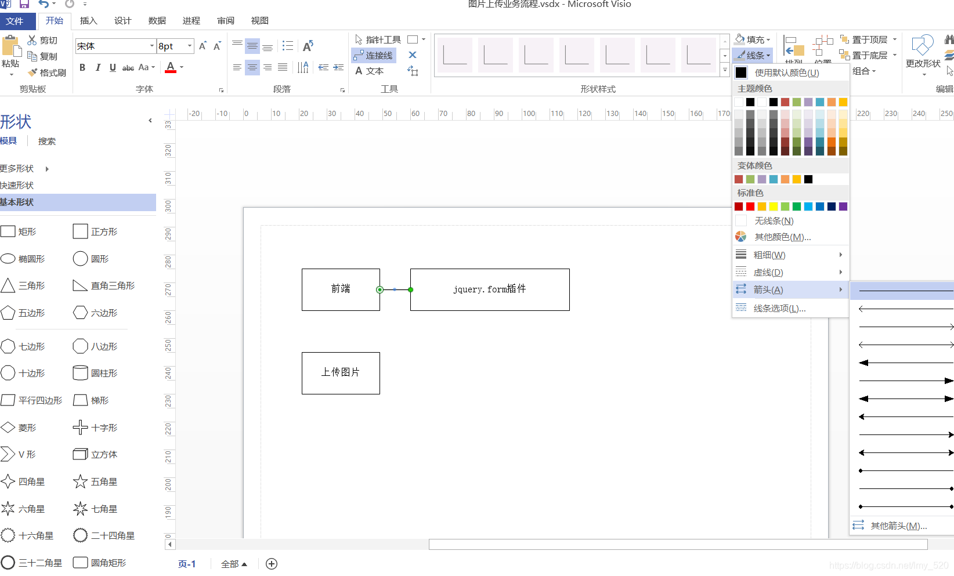954x576 pixels.
Task: Open the Dashes (虚线) submenu
Action: point(790,272)
